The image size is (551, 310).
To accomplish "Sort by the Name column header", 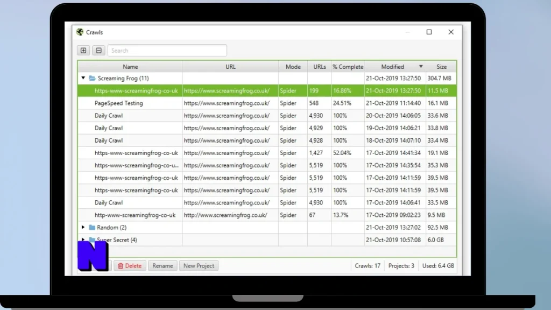I will click(x=130, y=66).
